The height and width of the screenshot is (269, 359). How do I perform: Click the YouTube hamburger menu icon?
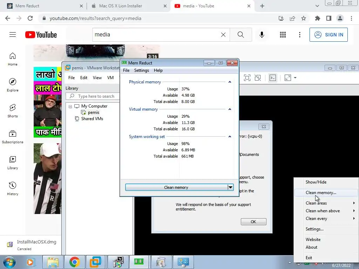coord(13,35)
